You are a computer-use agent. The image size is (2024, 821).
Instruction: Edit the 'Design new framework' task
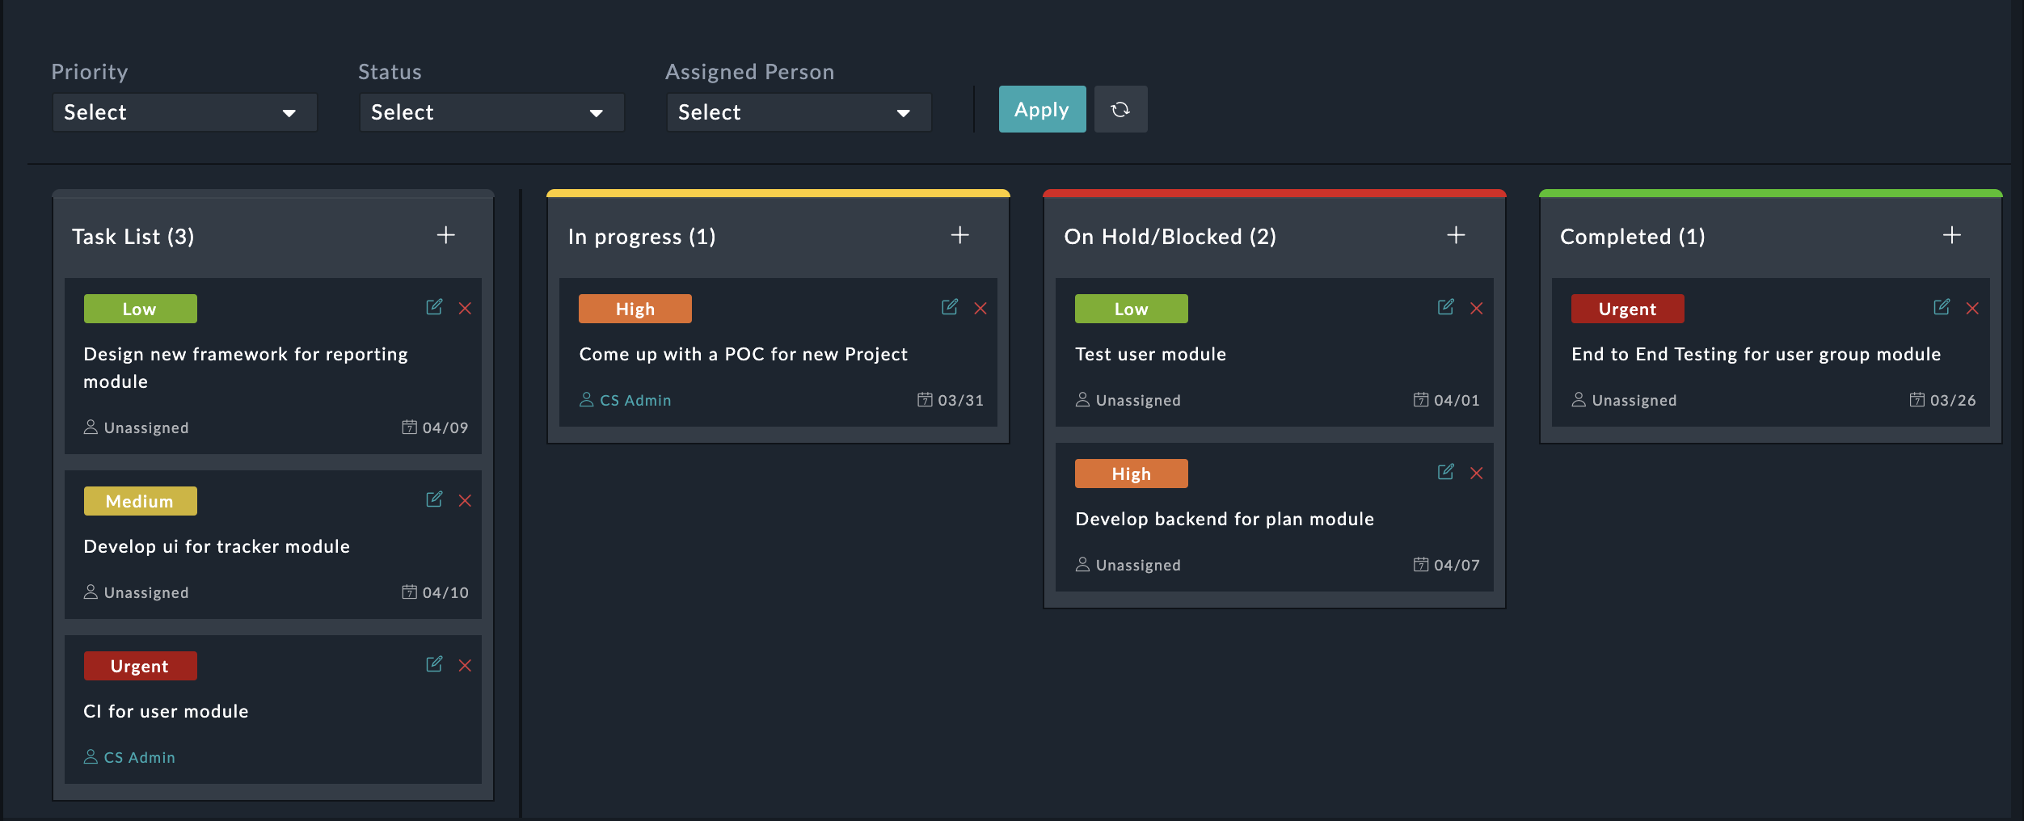(434, 307)
